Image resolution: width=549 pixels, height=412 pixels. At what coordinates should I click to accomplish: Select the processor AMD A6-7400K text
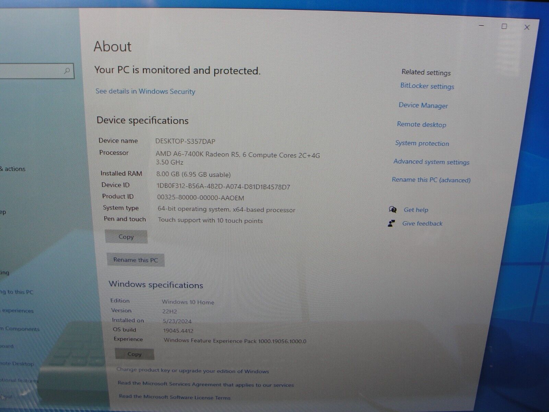pos(238,158)
